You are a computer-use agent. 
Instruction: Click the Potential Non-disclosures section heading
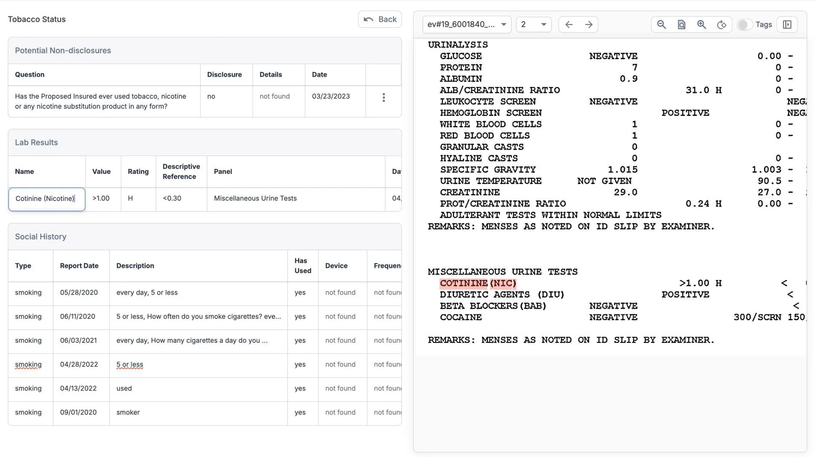click(63, 50)
